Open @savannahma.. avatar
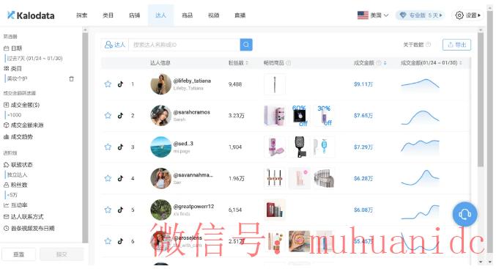 160,178
